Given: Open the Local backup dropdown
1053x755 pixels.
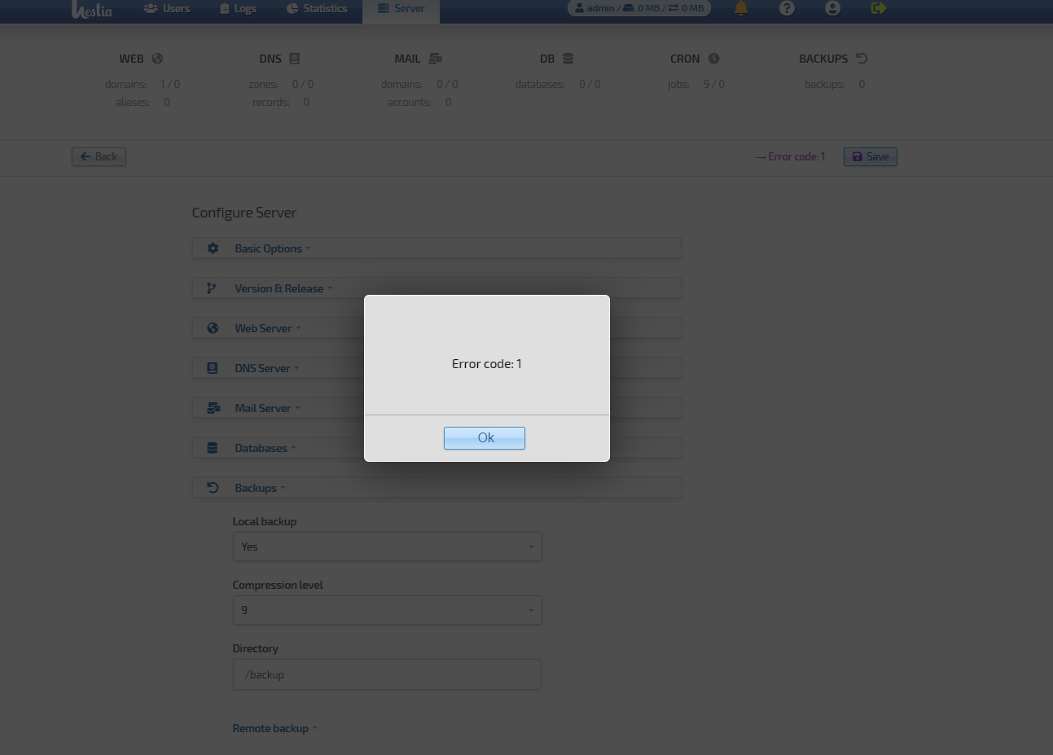Looking at the screenshot, I should 387,546.
